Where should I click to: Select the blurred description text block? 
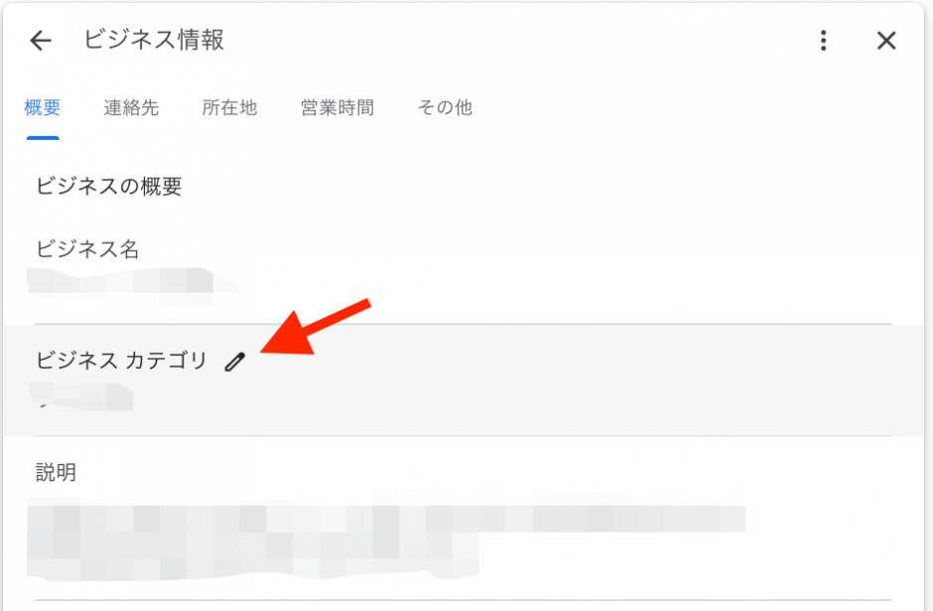pyautogui.click(x=390, y=535)
